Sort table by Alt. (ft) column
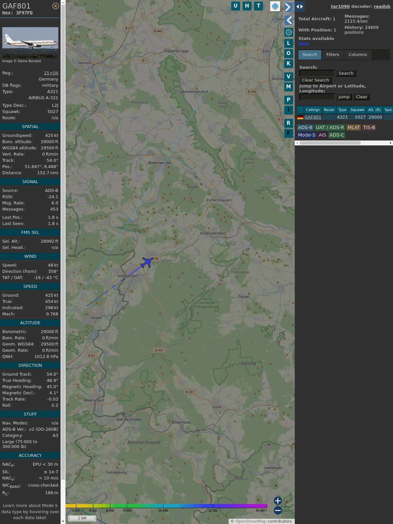The image size is (393, 524). 374,110
